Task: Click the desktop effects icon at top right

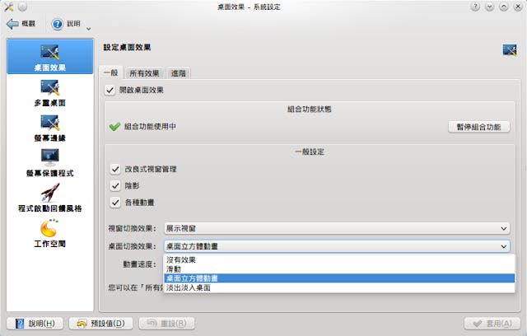Action: click(x=510, y=50)
